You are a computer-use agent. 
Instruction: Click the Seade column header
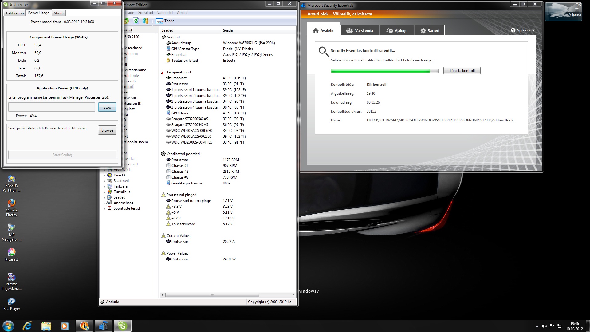pyautogui.click(x=258, y=30)
